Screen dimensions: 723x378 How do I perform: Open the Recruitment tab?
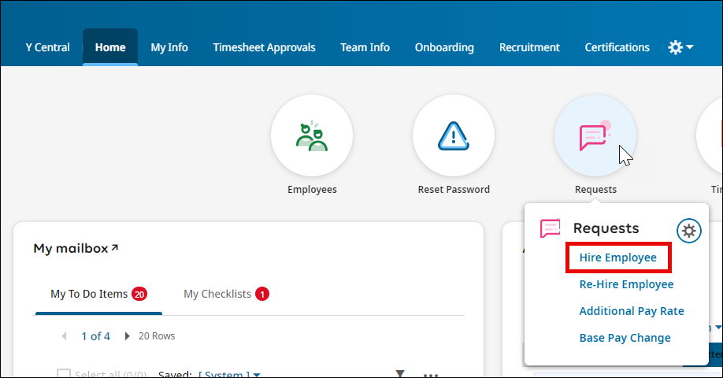click(529, 47)
